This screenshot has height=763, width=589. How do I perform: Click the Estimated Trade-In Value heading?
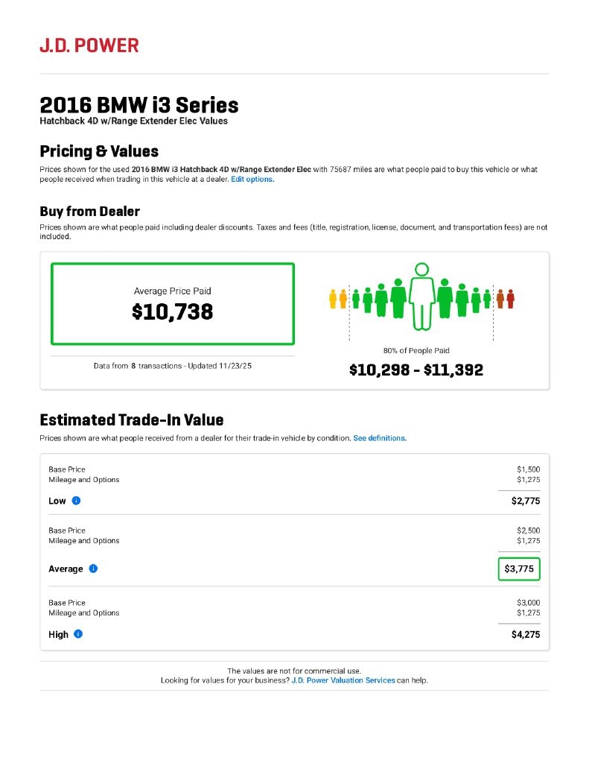[131, 420]
